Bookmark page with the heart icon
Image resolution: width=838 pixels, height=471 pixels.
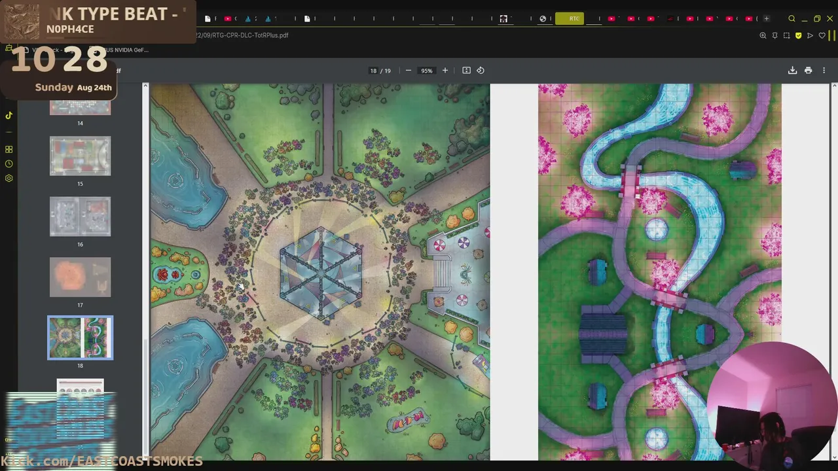pos(822,35)
